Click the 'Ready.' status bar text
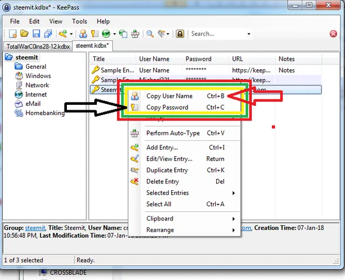Screen dimensions: 345x280 point(86,260)
